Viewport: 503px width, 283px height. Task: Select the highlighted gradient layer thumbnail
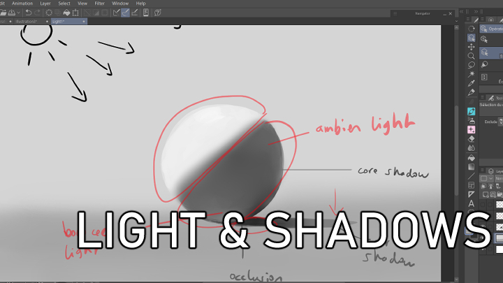pyautogui.click(x=500, y=238)
